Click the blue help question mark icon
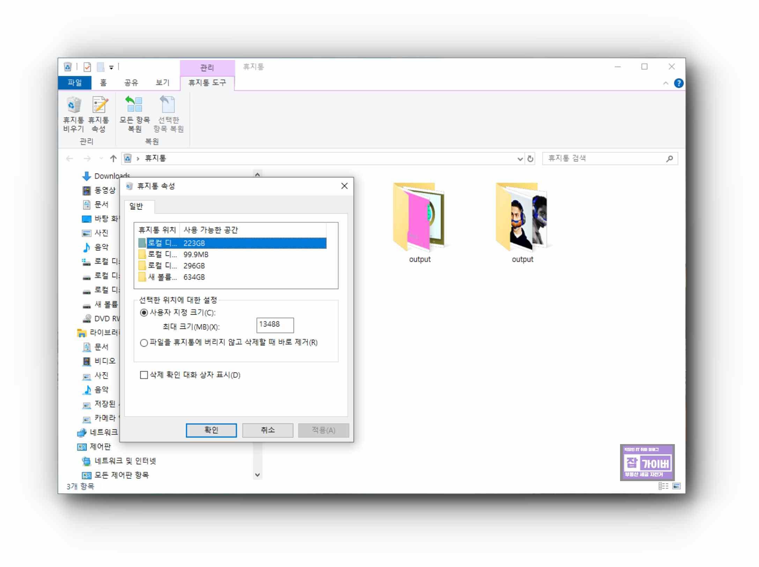Viewport: 759px width, 567px height. 678,83
